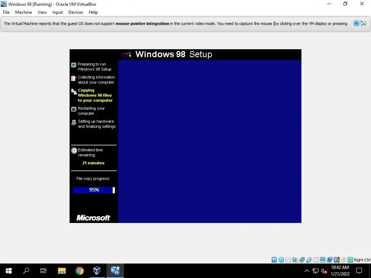The image size is (371, 278).
Task: Click the Windows flag logo in Setup header
Action: (126, 55)
